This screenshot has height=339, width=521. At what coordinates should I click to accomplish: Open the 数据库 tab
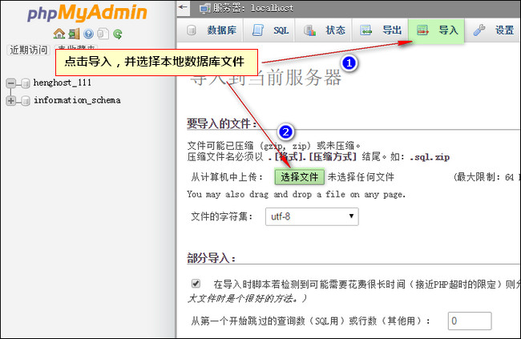(212, 30)
